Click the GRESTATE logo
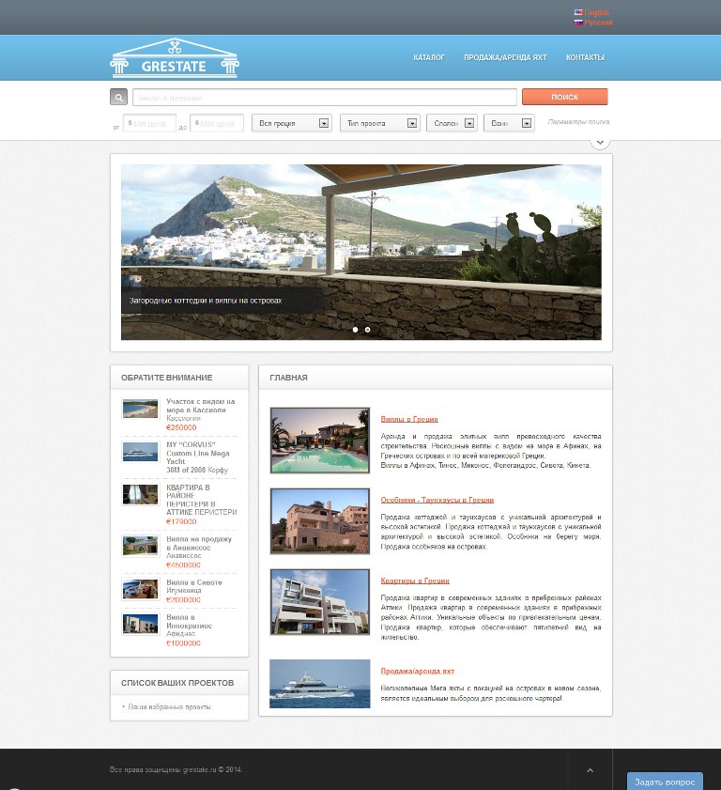The image size is (721, 790). (x=175, y=58)
